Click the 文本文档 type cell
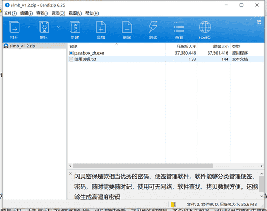This screenshot has width=267, height=211. [x=240, y=59]
